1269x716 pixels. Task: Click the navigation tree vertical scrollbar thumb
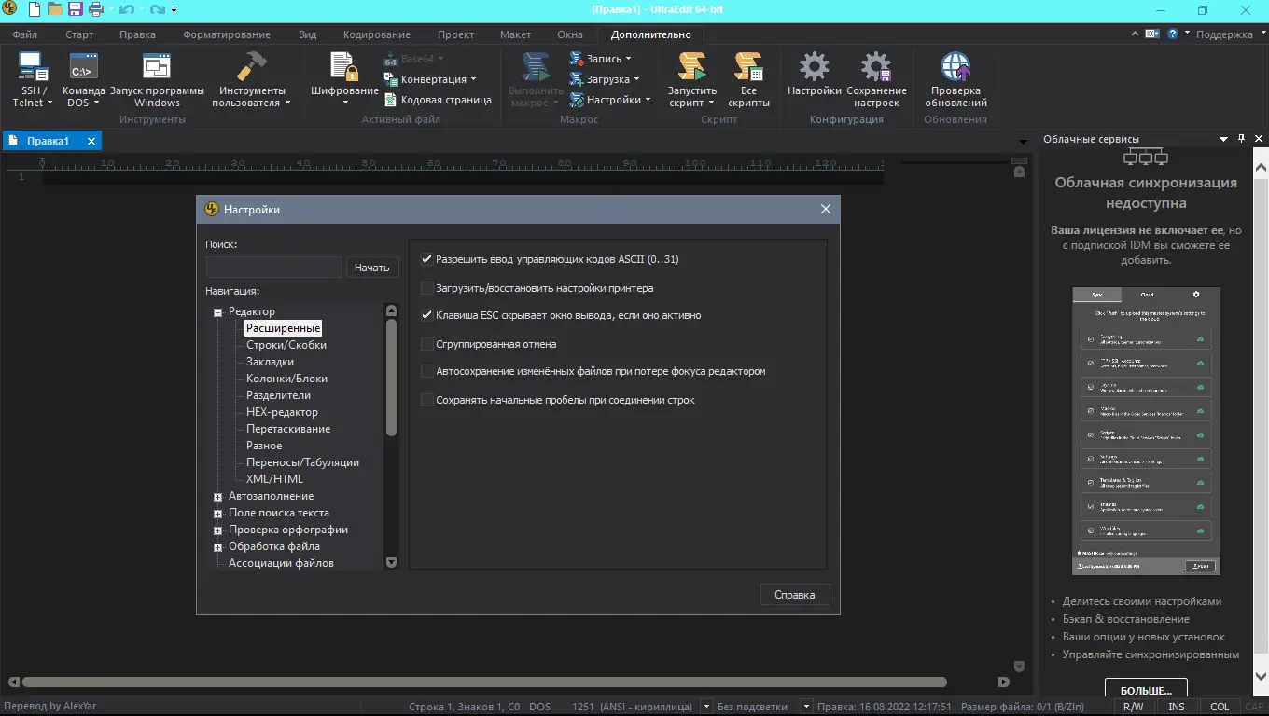click(x=391, y=377)
